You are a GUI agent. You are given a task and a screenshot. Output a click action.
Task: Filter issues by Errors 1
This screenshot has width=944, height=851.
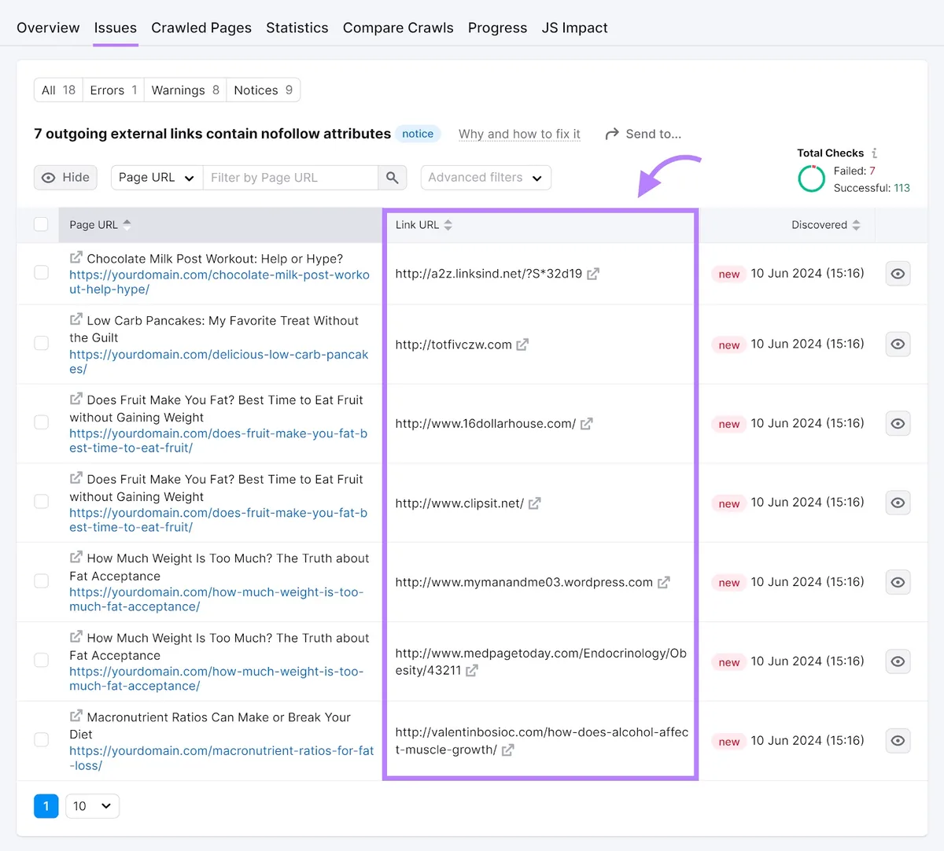(113, 90)
